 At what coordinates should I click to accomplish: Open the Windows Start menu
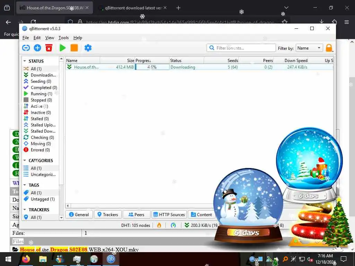(x=8, y=259)
